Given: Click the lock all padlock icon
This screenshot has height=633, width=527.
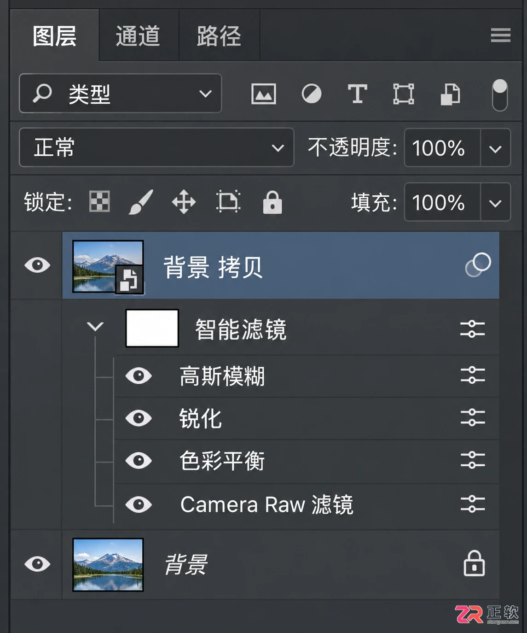Looking at the screenshot, I should click(272, 202).
